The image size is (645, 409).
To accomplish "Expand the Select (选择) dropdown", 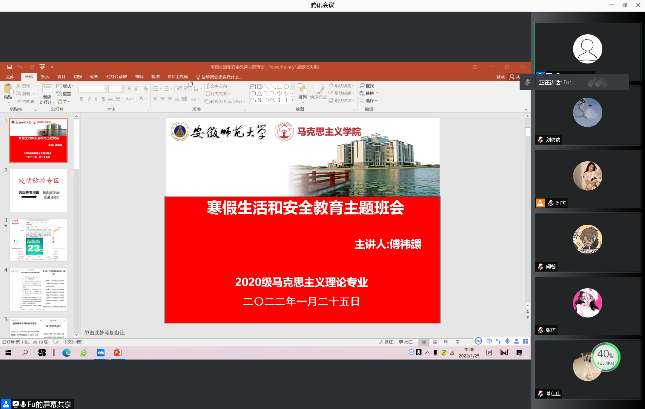I will point(369,101).
